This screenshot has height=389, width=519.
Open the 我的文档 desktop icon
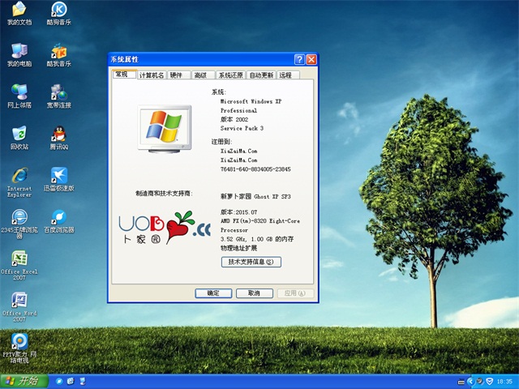pos(19,11)
